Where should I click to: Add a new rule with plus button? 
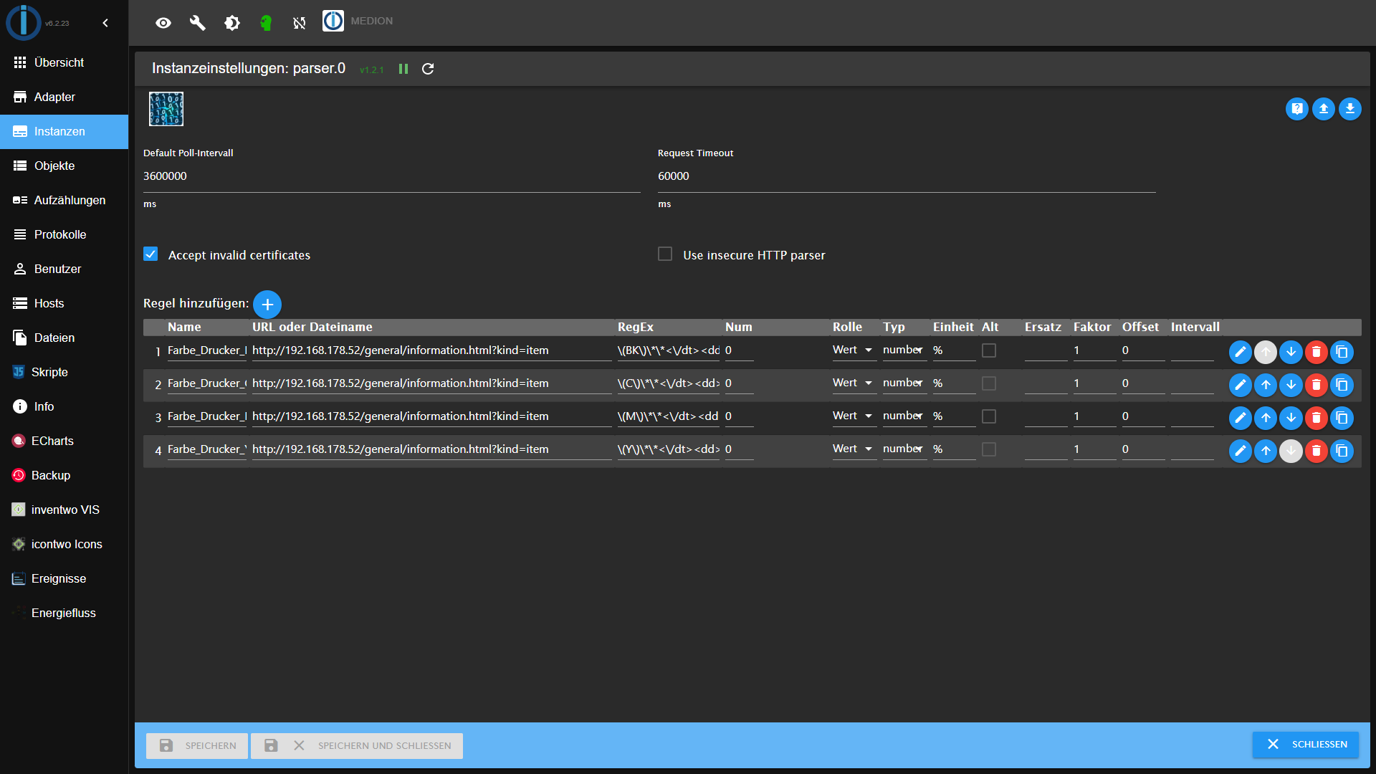coord(267,305)
